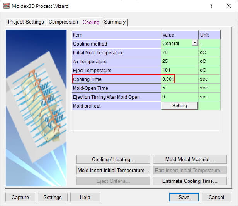Click the sec unit for Cooling Time
The height and width of the screenshot is (206, 238).
pyautogui.click(x=209, y=79)
